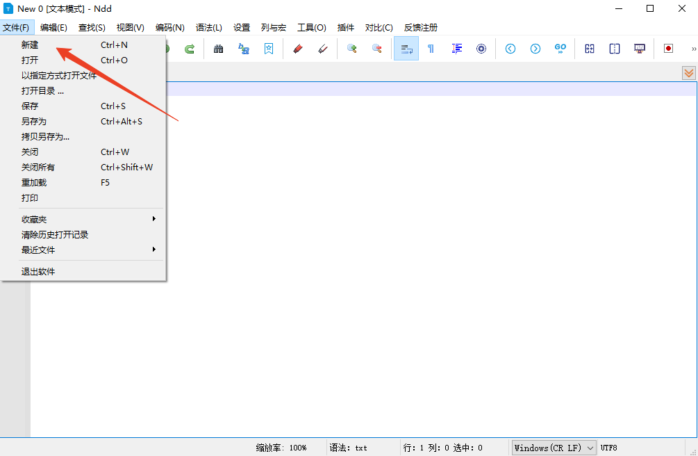Click the 缩放率: 100% status text

(281, 448)
